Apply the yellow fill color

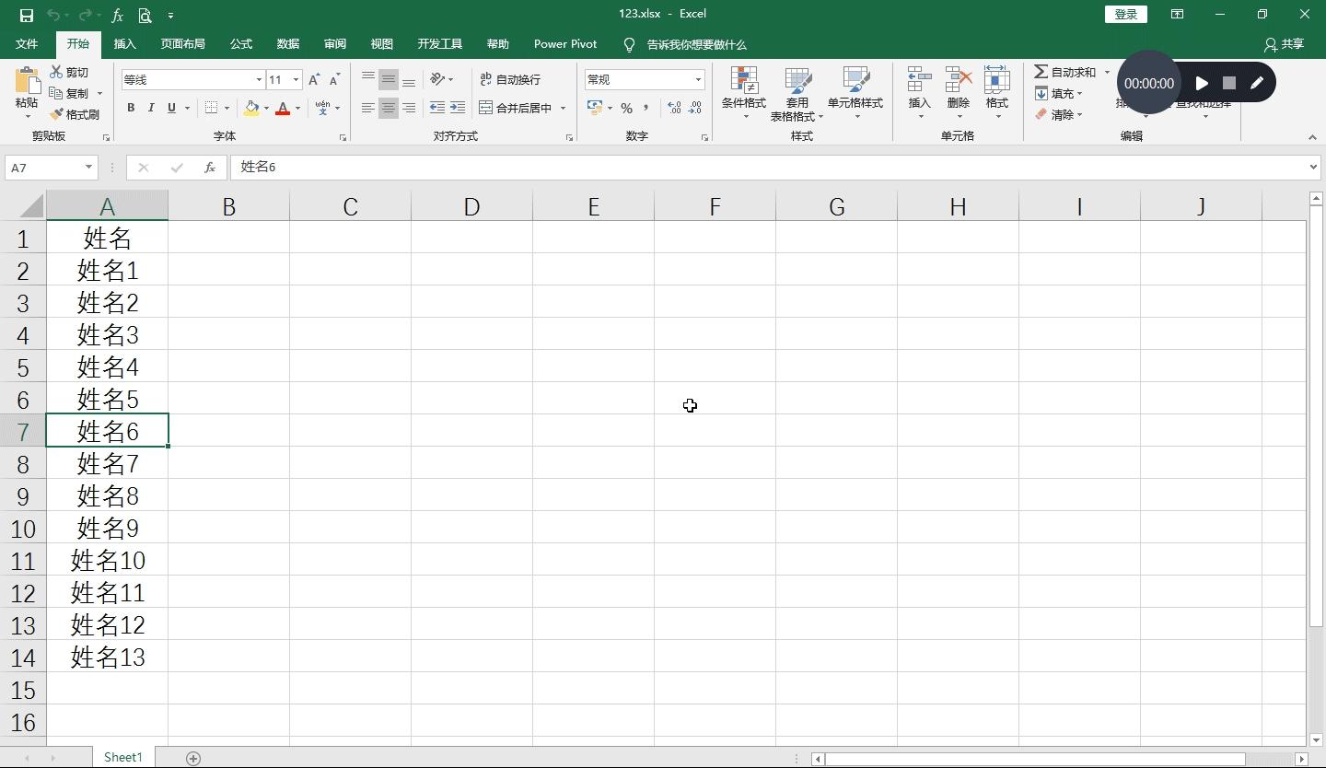coord(251,108)
